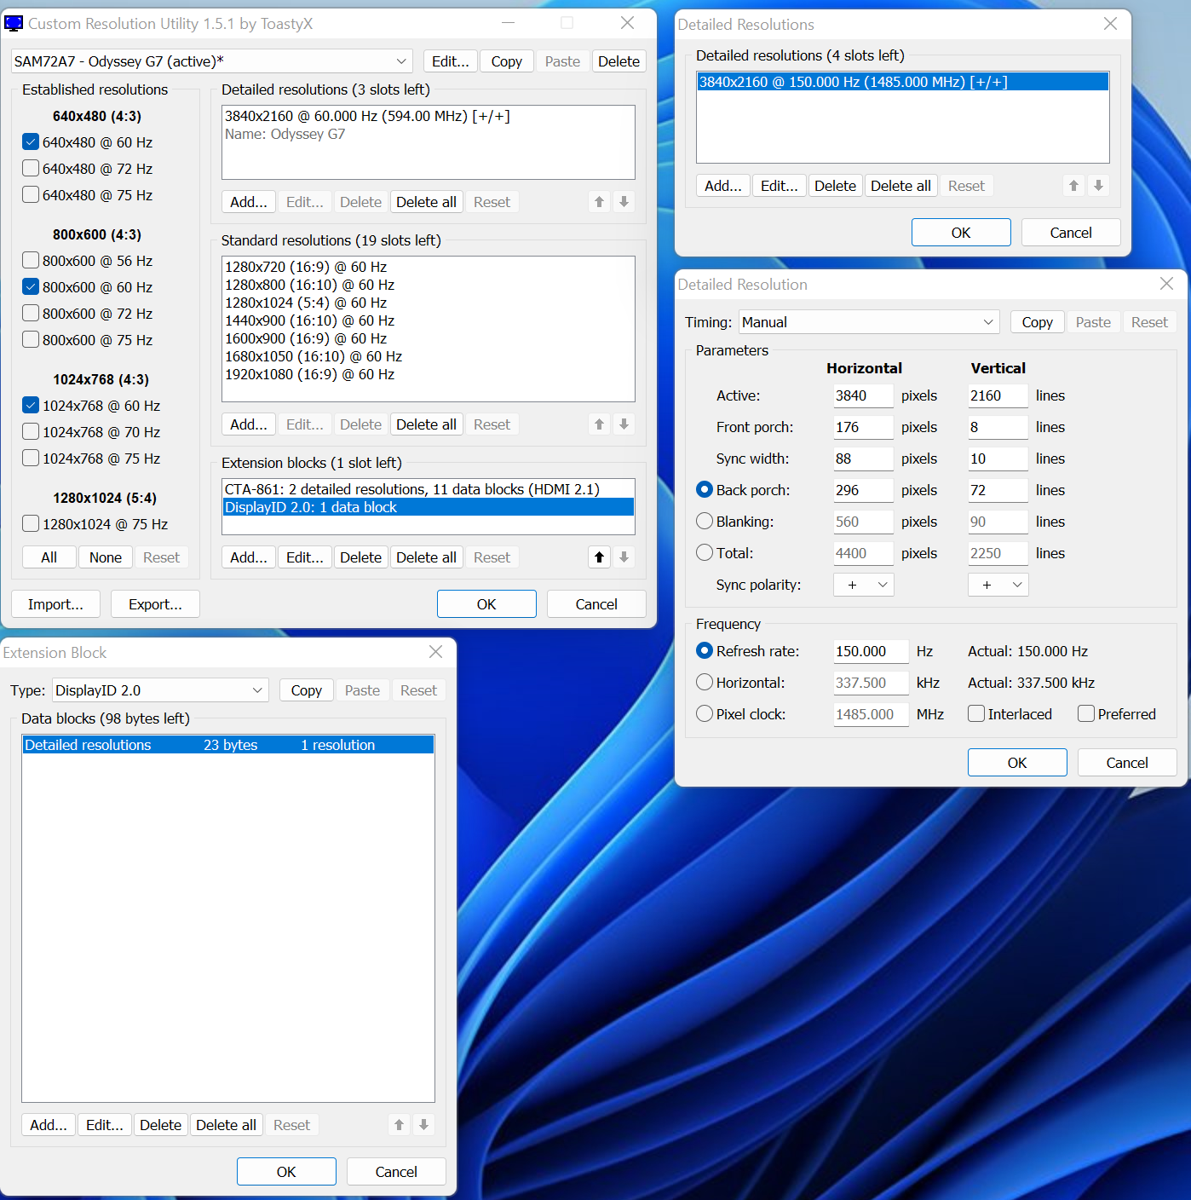1191x1200 pixels.
Task: Enable the 640x480 @ 72 Hz checkbox
Action: (x=31, y=169)
